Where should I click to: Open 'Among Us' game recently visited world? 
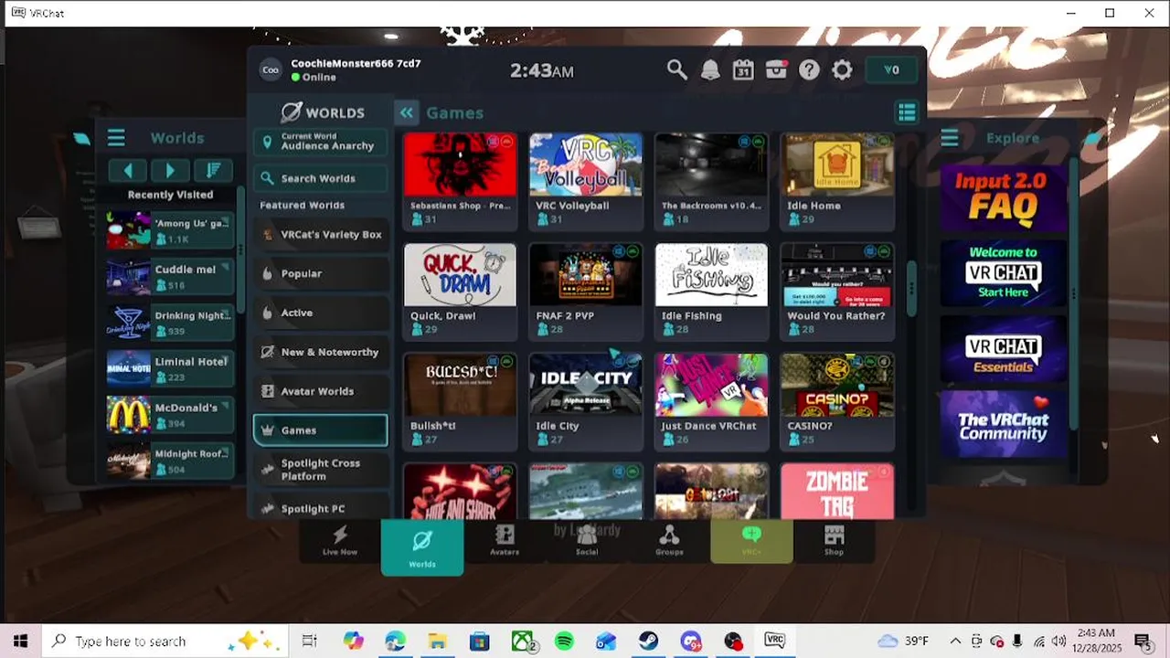click(170, 230)
